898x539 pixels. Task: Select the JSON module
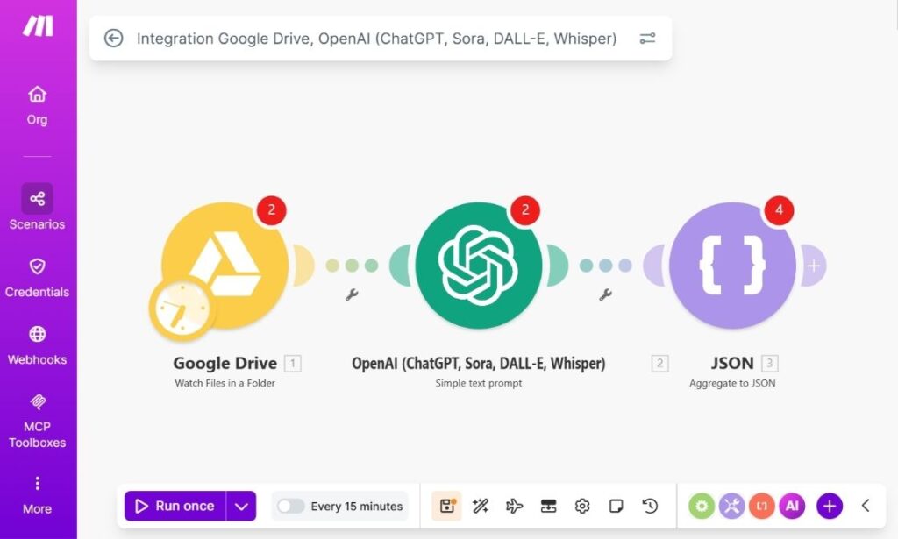pyautogui.click(x=732, y=266)
